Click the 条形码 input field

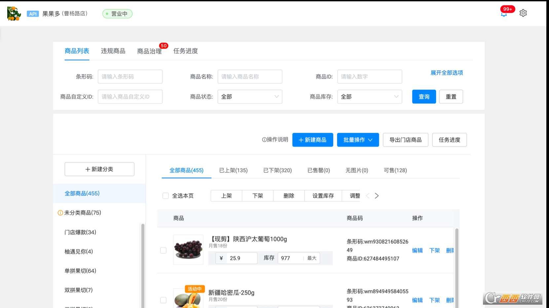[130, 76]
